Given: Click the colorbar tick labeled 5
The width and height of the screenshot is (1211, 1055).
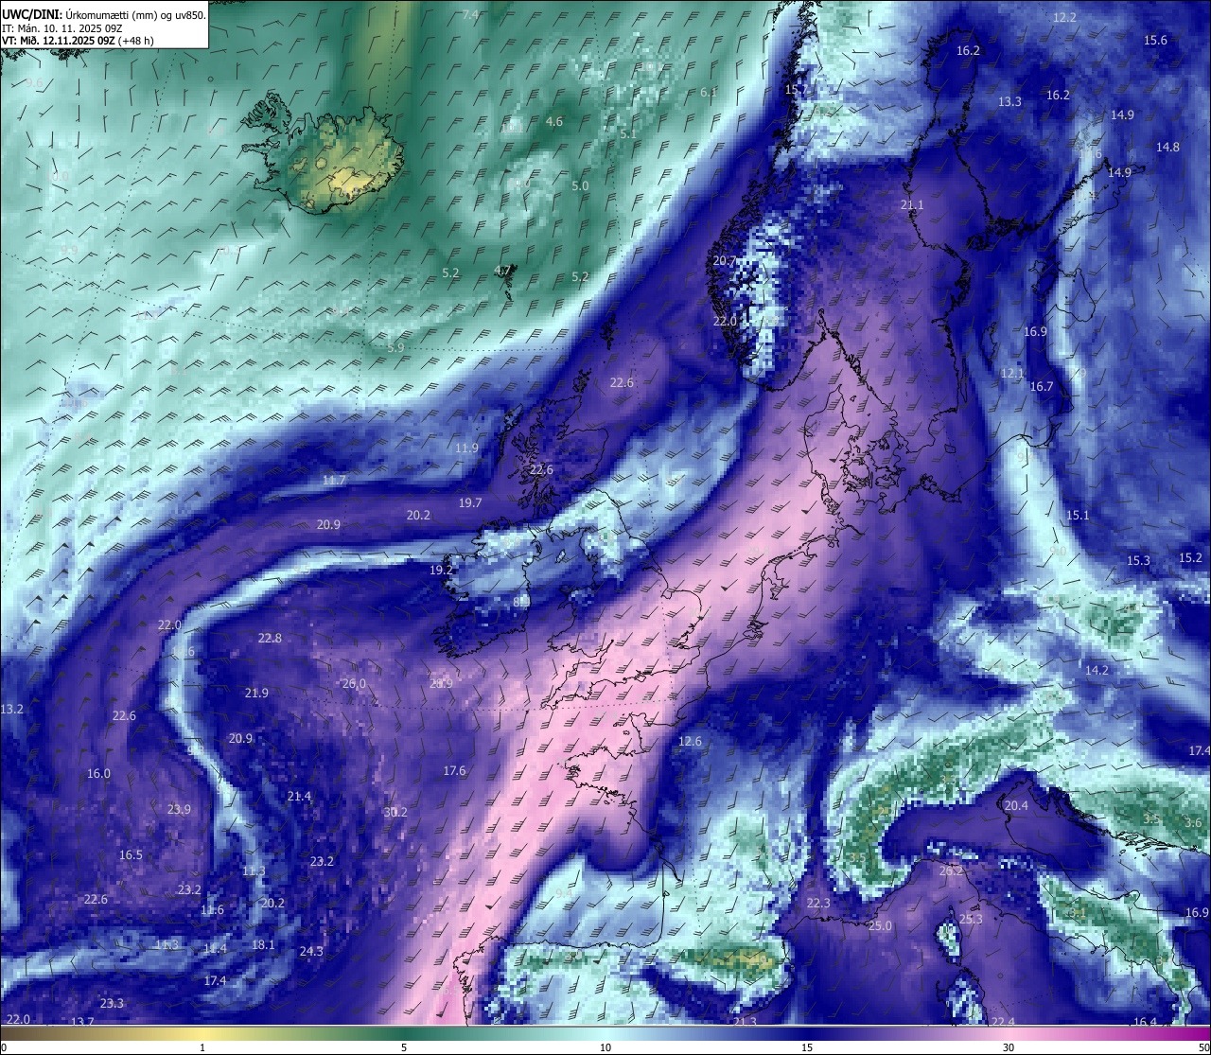Looking at the screenshot, I should [x=404, y=1047].
